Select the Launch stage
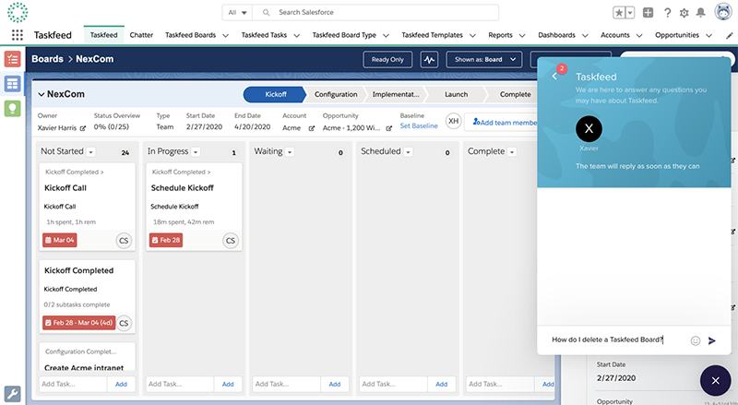Screen dimensions: 738x405 click(x=456, y=94)
